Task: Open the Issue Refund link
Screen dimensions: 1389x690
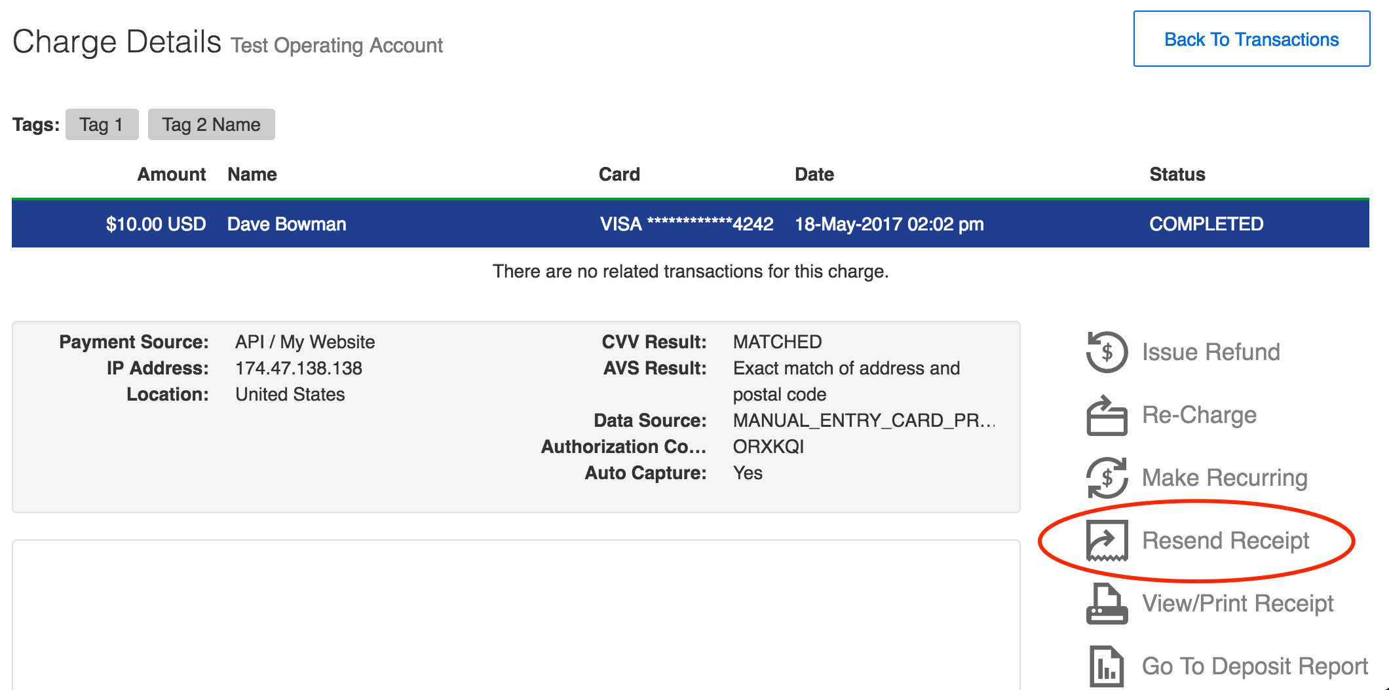Action: tap(1211, 352)
